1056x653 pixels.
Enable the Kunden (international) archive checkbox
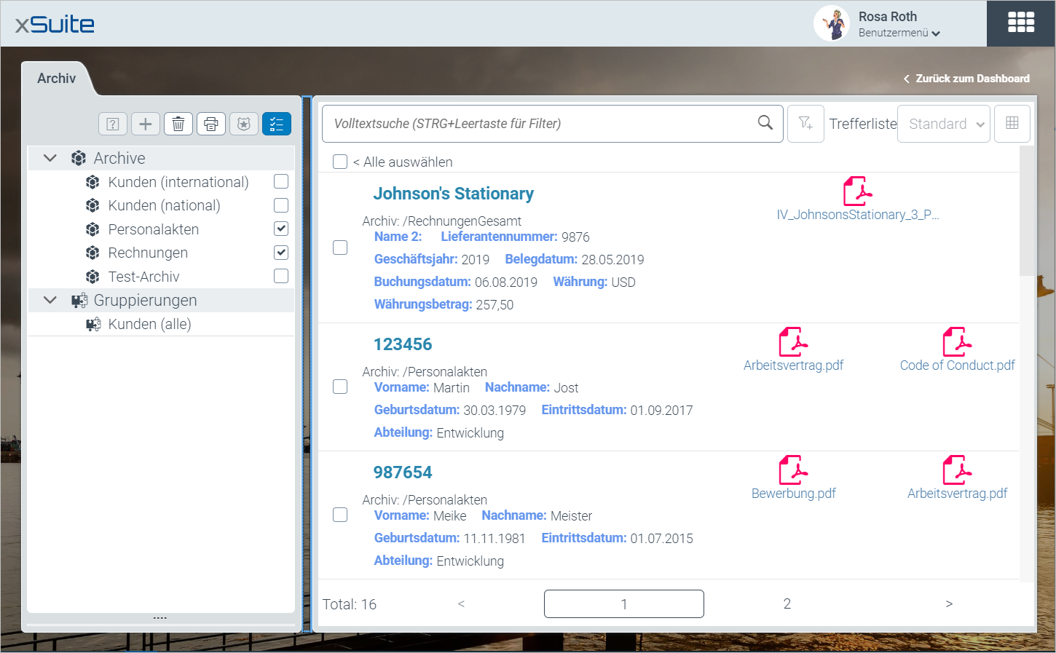pyautogui.click(x=281, y=181)
